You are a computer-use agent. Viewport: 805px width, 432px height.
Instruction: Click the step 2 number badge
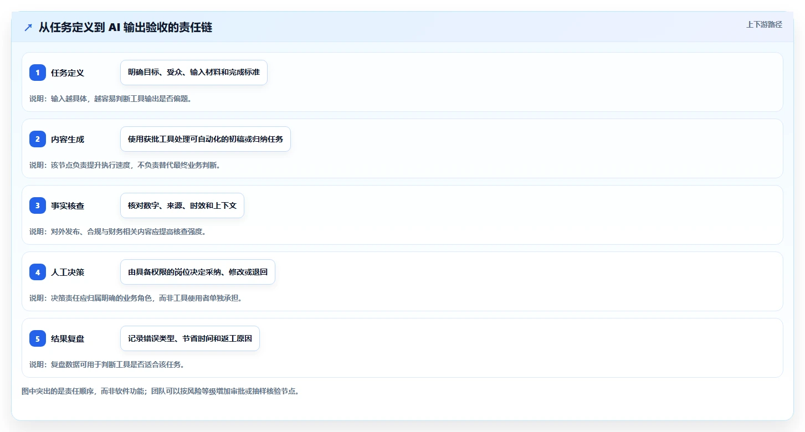38,139
